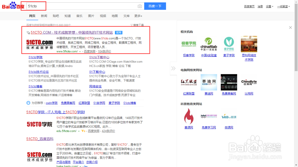Open 消息 link in header
The width and height of the screenshot is (298, 167).
point(260,7)
